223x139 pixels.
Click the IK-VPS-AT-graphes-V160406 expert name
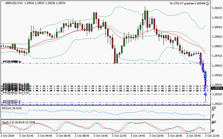187,3
